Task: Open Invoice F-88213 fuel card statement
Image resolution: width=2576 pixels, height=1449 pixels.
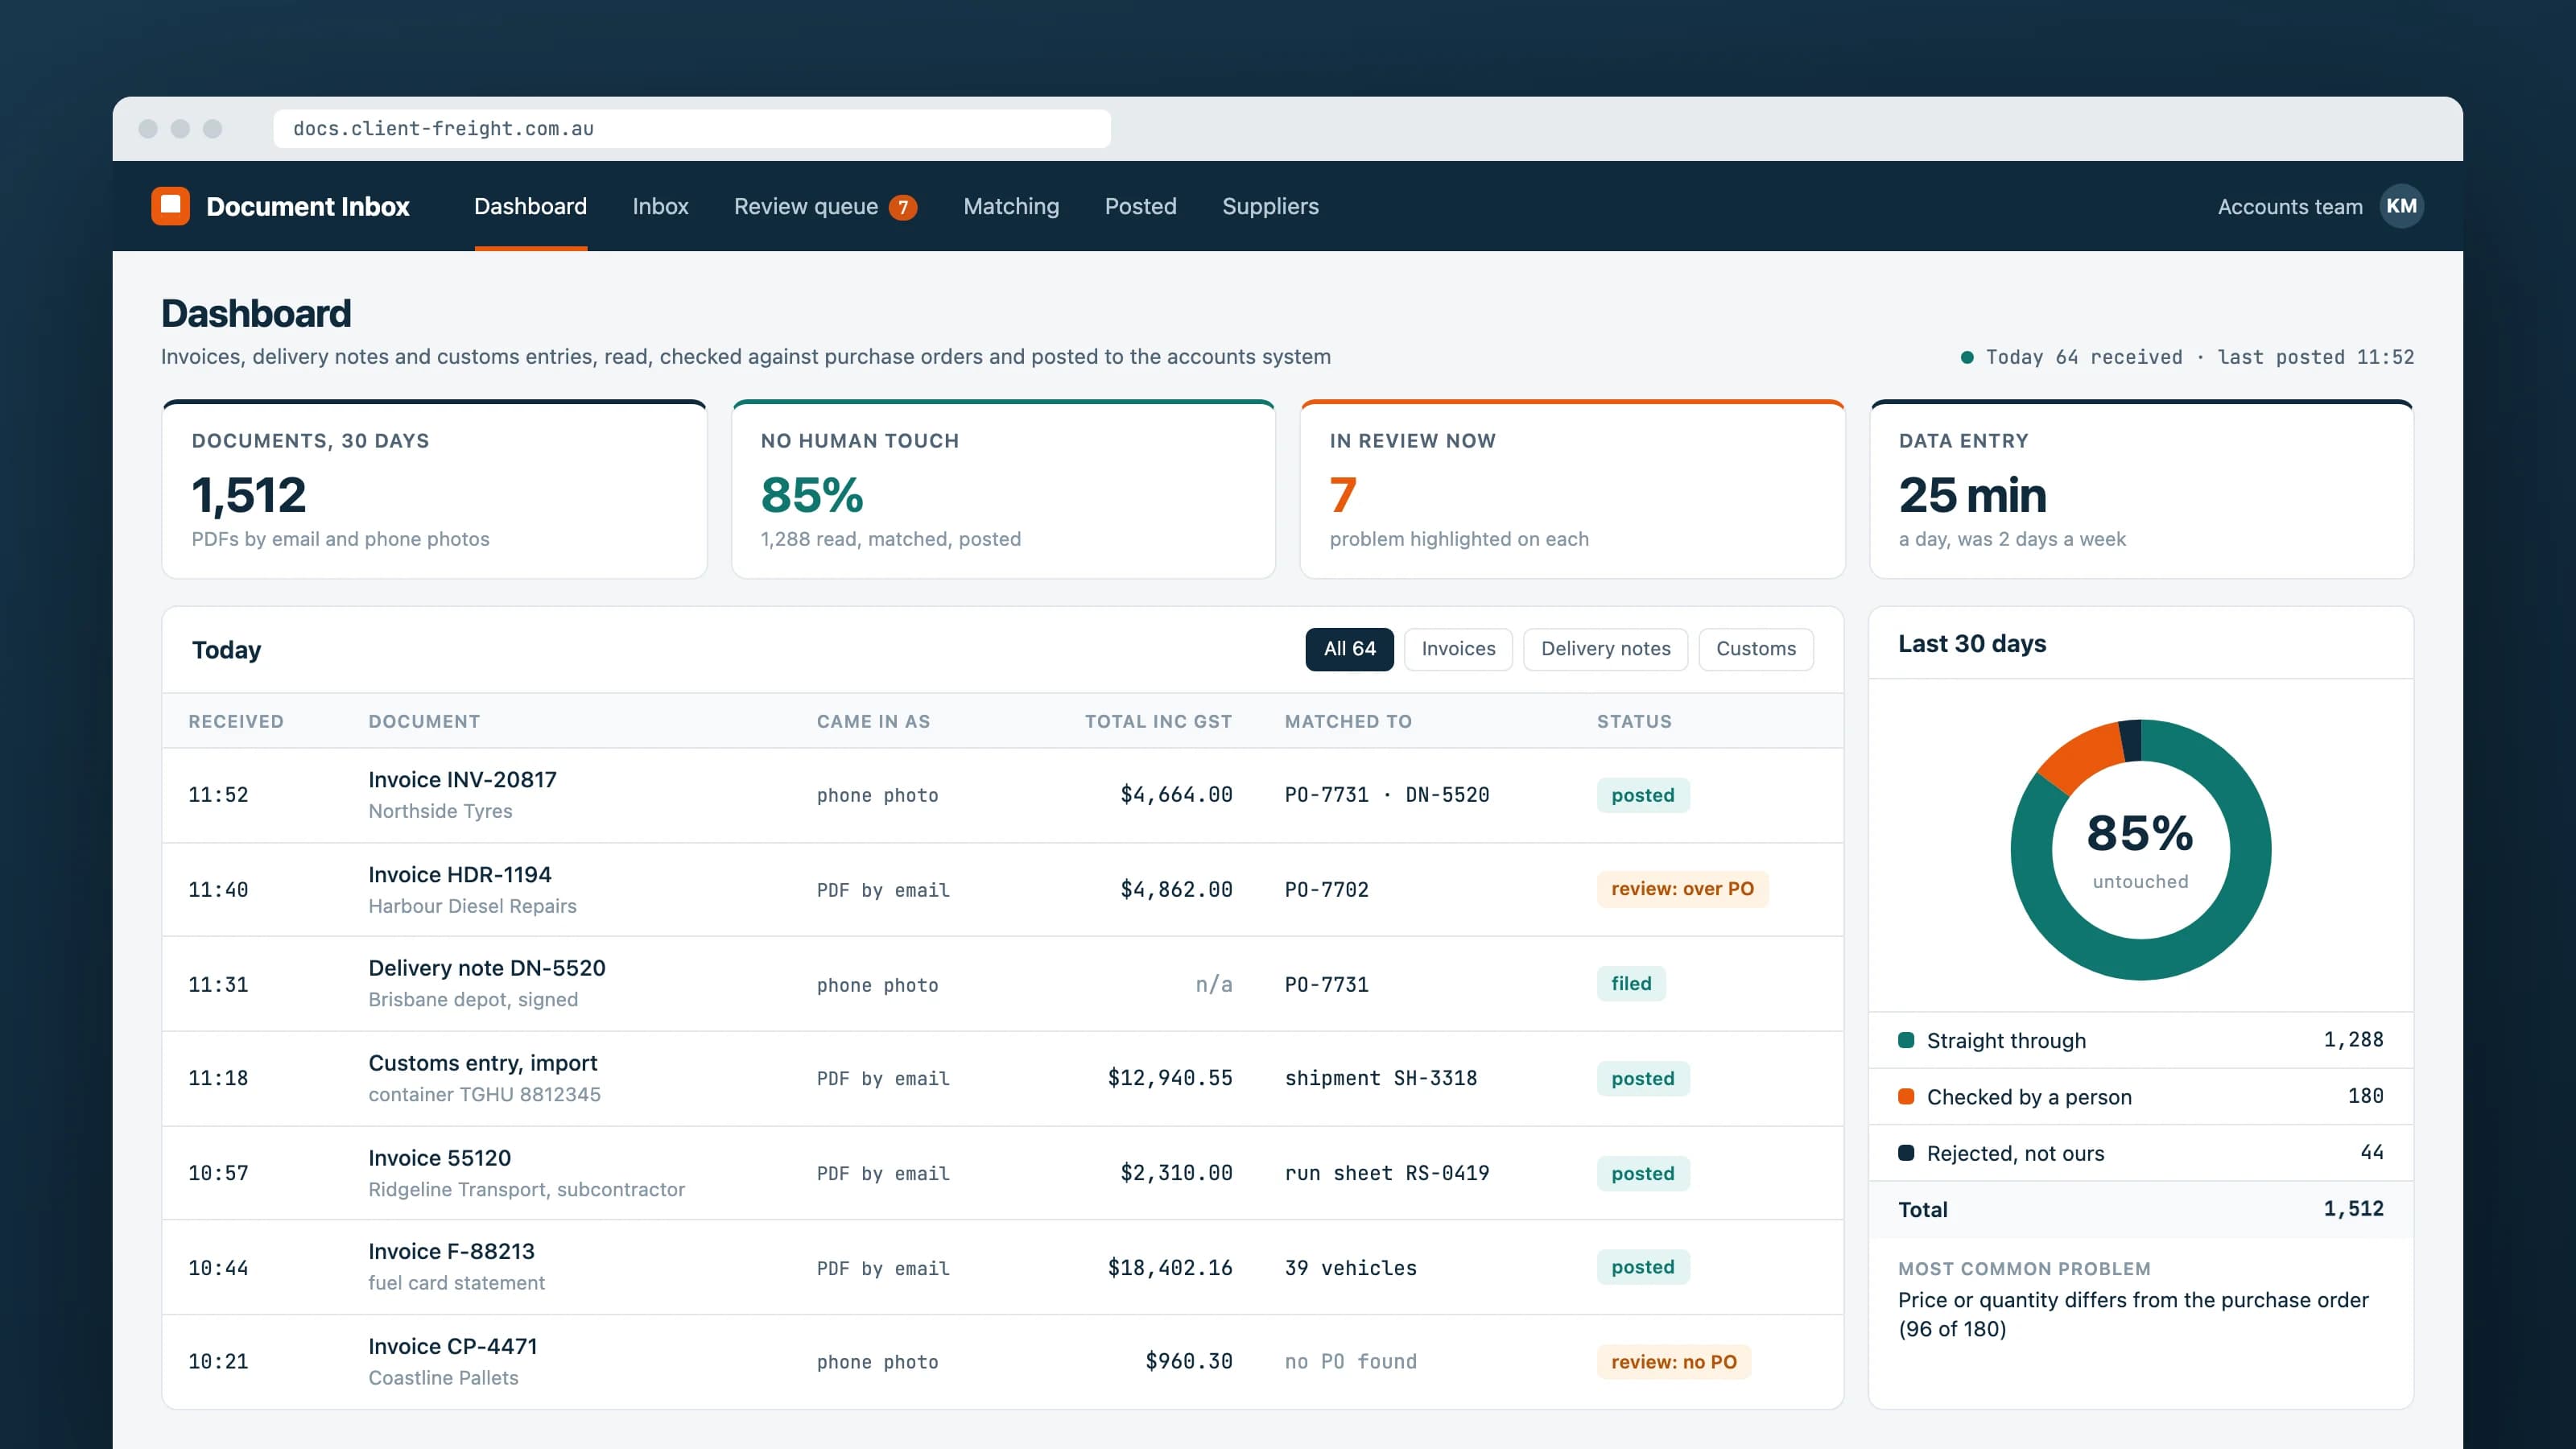Action: tap(1002, 1267)
